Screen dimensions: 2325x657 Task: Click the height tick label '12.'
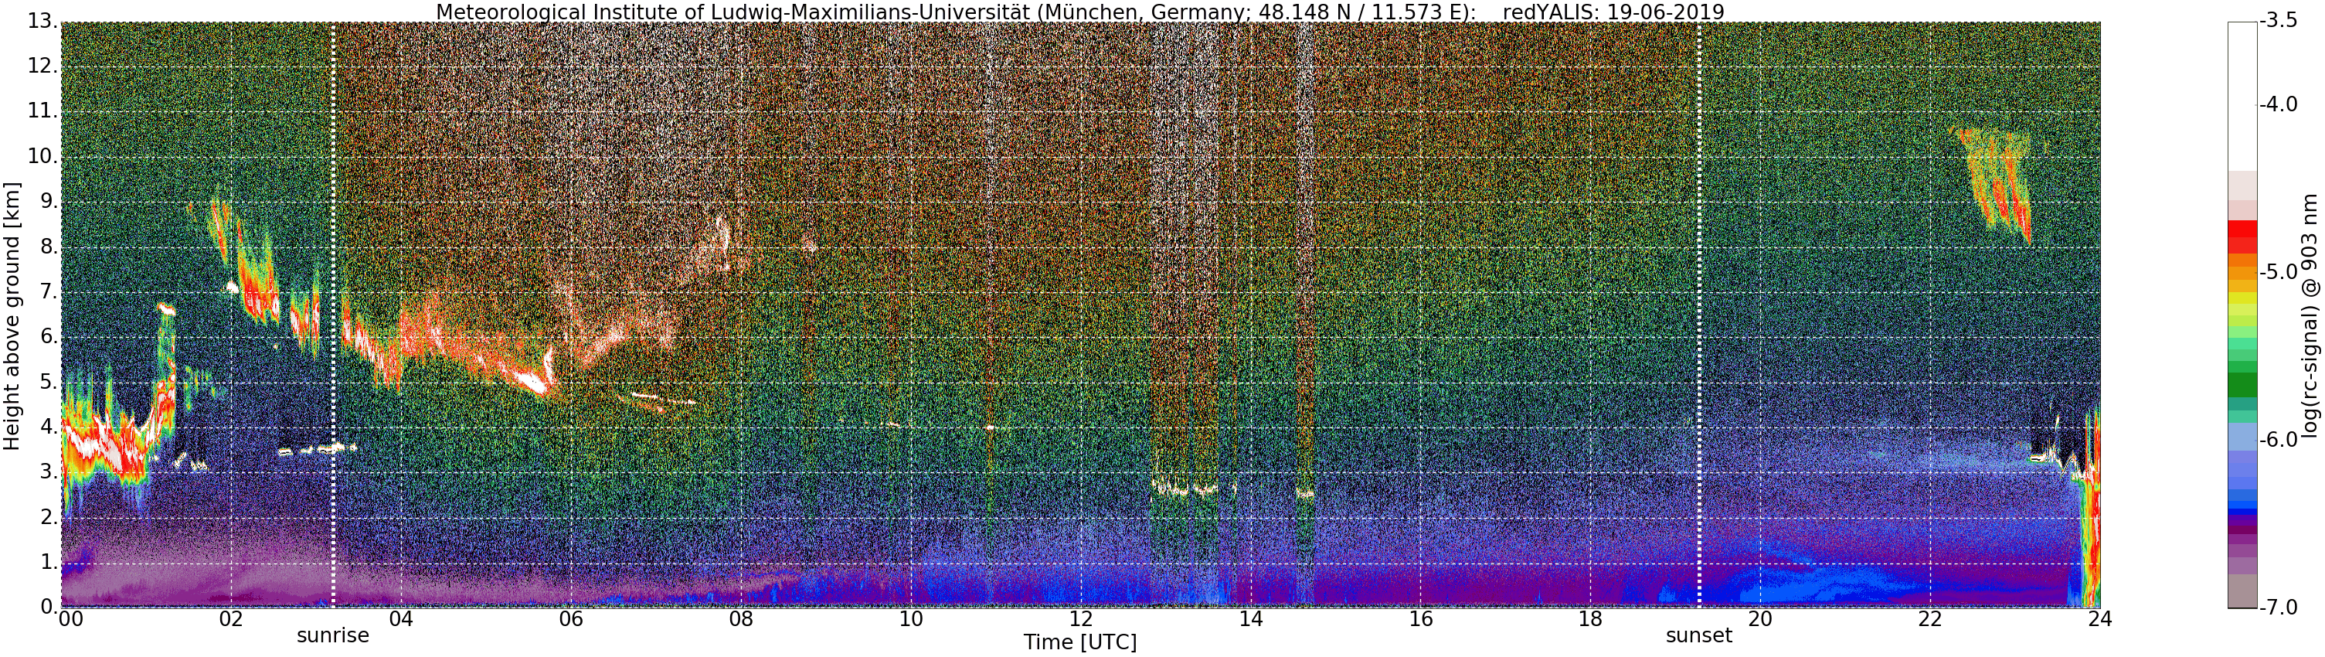coord(42,66)
